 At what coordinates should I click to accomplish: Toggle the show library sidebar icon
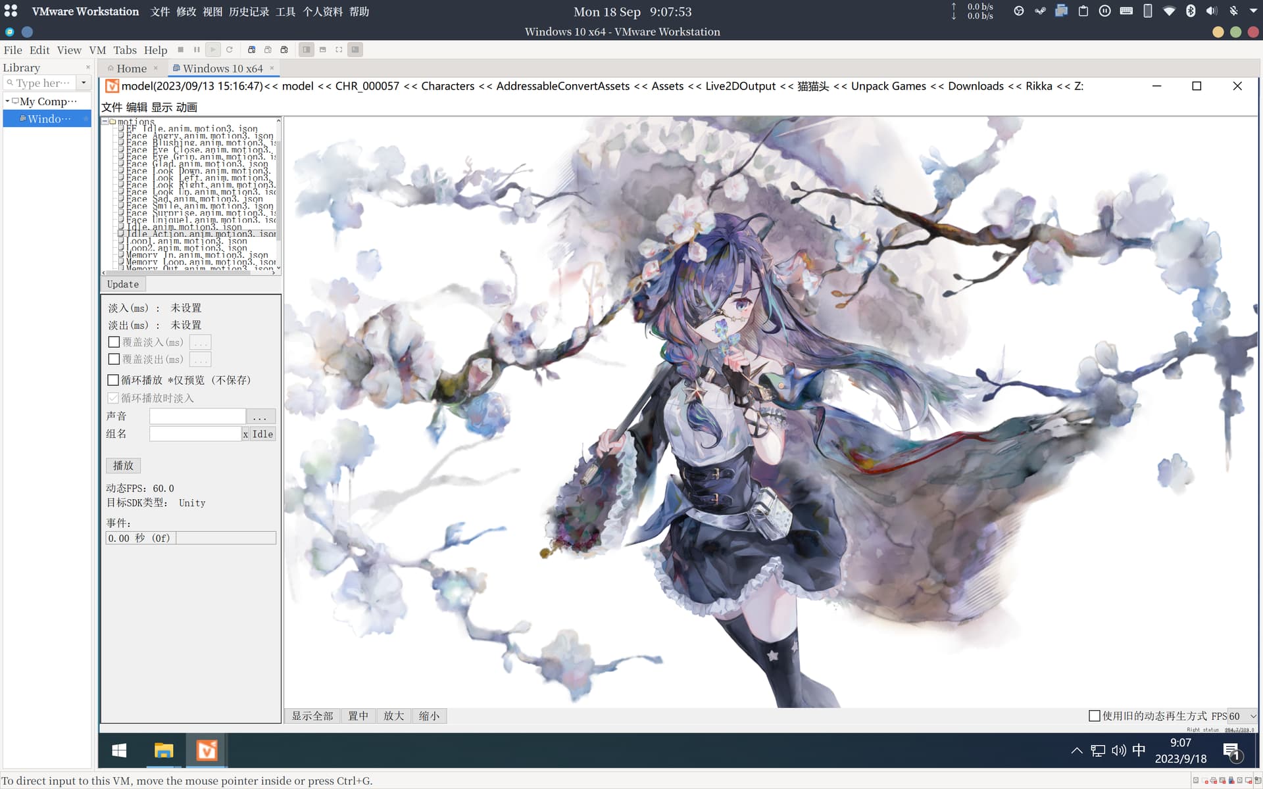(x=307, y=50)
